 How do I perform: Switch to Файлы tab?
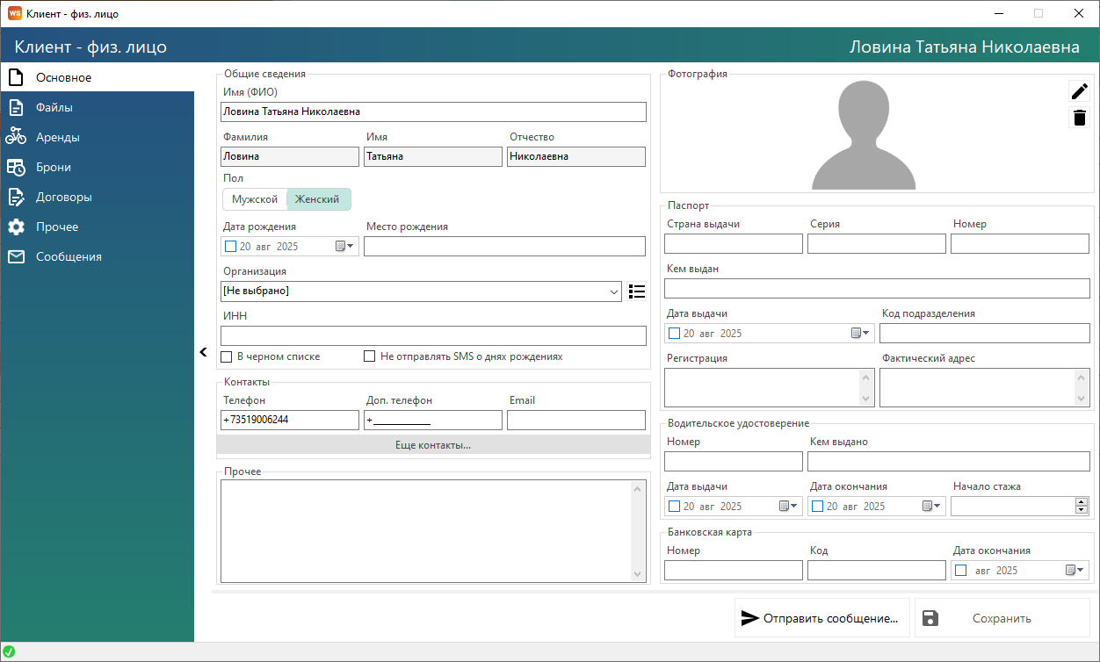[54, 107]
